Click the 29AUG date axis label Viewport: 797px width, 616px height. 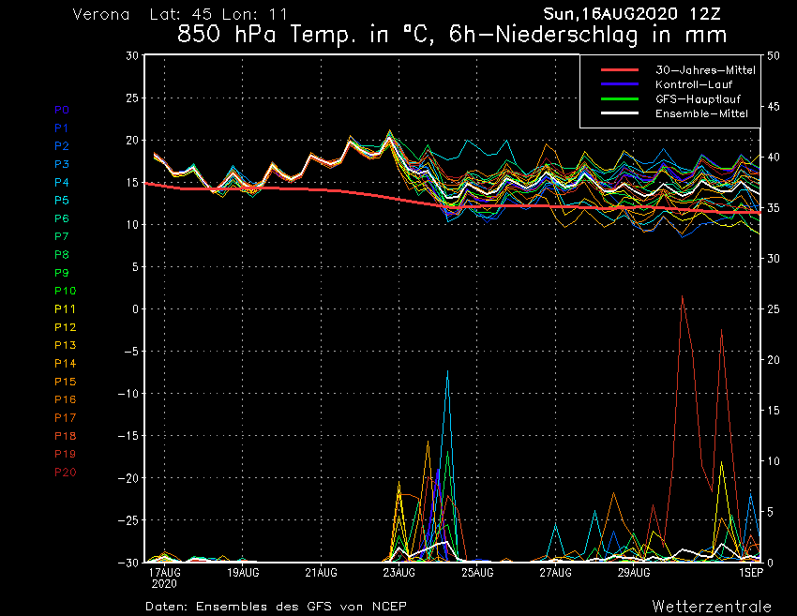[634, 571]
